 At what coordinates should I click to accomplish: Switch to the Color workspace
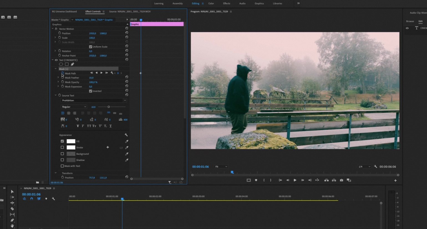click(211, 4)
